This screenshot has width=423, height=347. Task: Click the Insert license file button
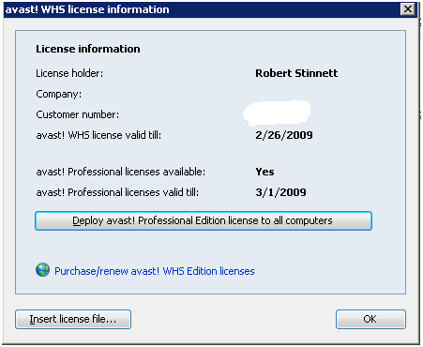click(73, 319)
